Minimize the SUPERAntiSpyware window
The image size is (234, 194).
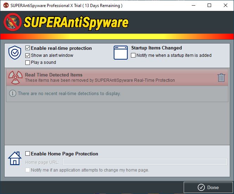194,5
